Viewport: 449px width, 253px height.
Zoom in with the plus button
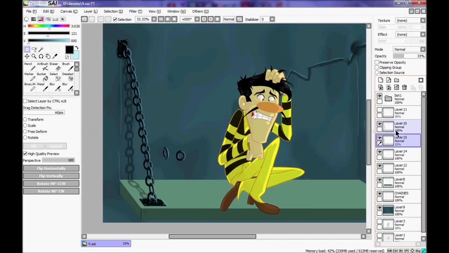click(x=168, y=19)
